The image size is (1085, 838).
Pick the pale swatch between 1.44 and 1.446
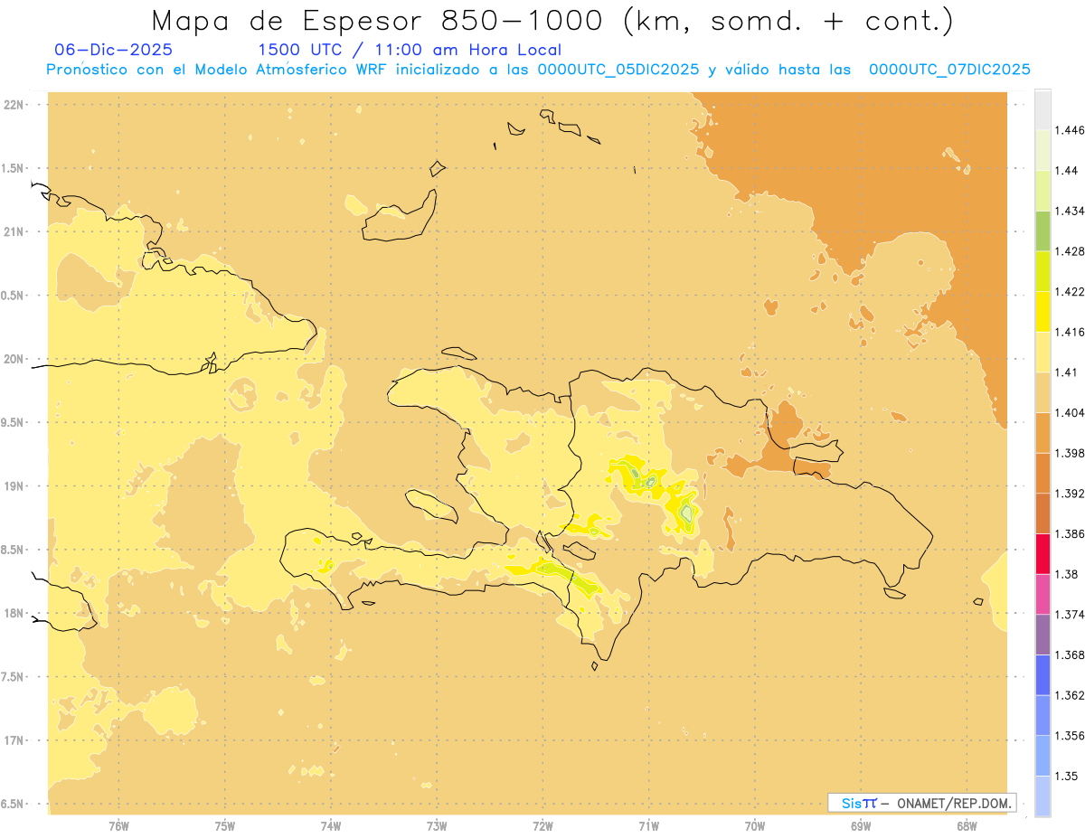1043,150
